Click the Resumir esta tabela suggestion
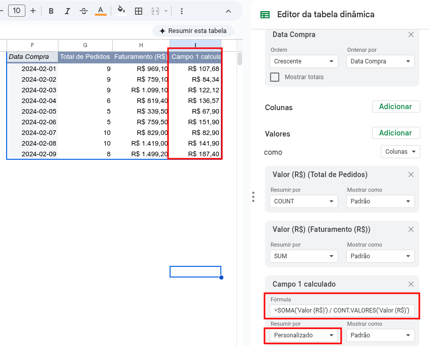Image resolution: width=430 pixels, height=346 pixels. (193, 31)
